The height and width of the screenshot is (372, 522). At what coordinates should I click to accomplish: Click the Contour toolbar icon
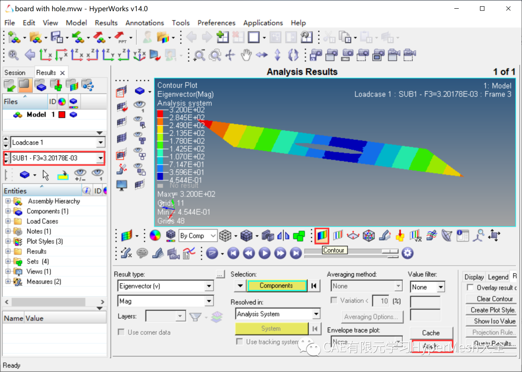(322, 236)
